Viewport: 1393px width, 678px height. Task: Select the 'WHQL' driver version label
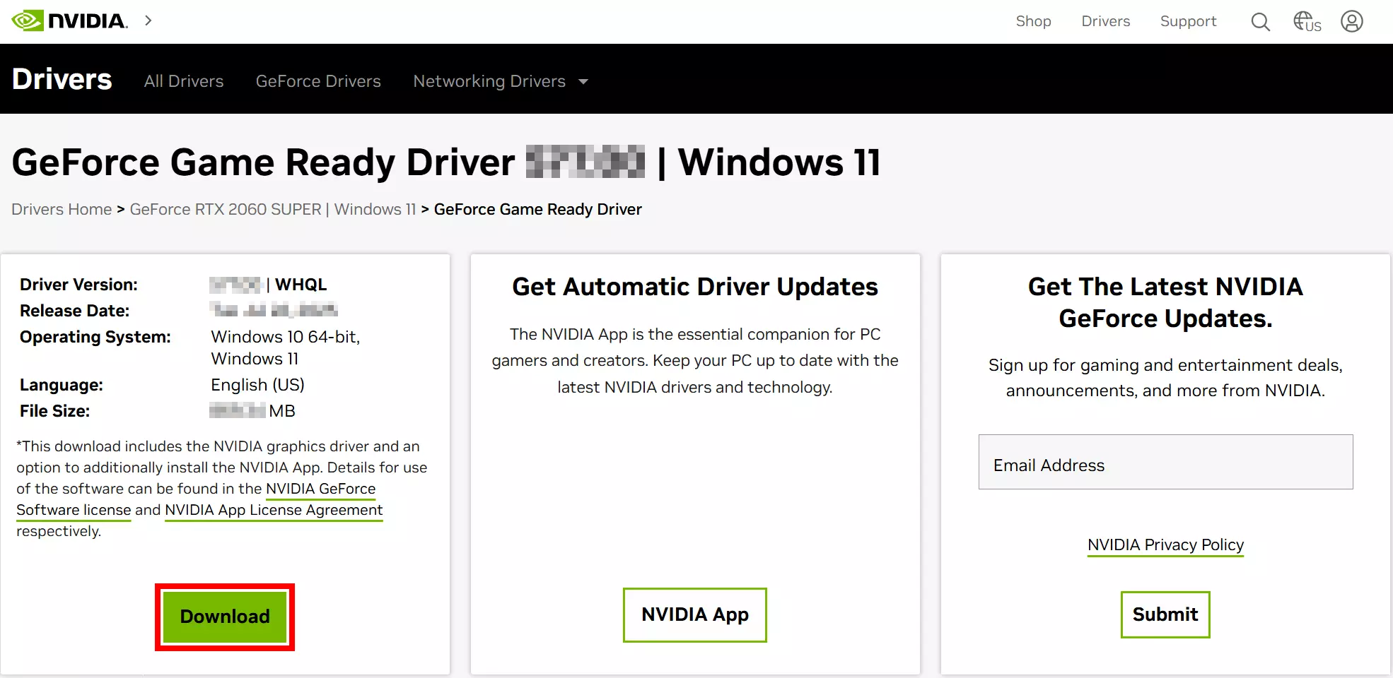[x=301, y=285]
